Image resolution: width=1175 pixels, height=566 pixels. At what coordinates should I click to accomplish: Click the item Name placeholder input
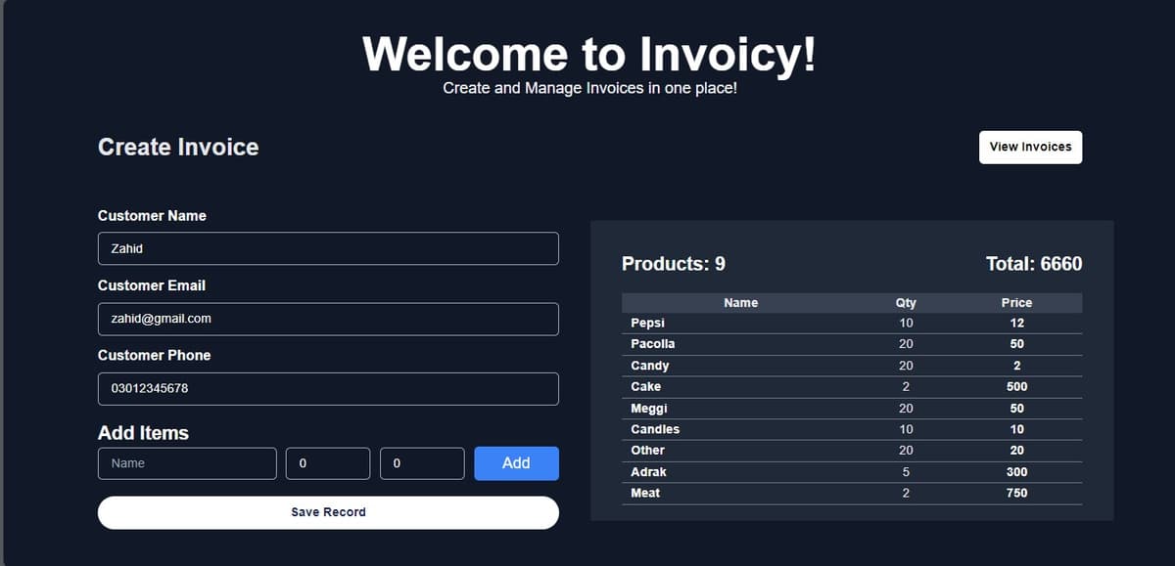pyautogui.click(x=187, y=463)
